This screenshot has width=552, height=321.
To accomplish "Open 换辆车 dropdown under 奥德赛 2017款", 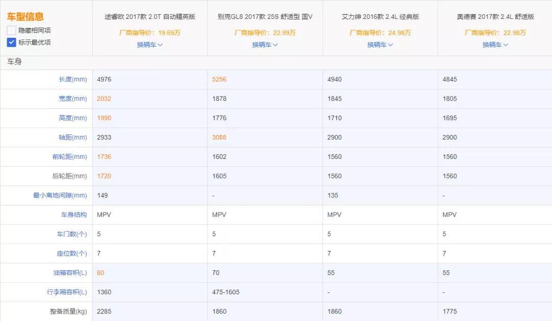I will pyautogui.click(x=495, y=45).
